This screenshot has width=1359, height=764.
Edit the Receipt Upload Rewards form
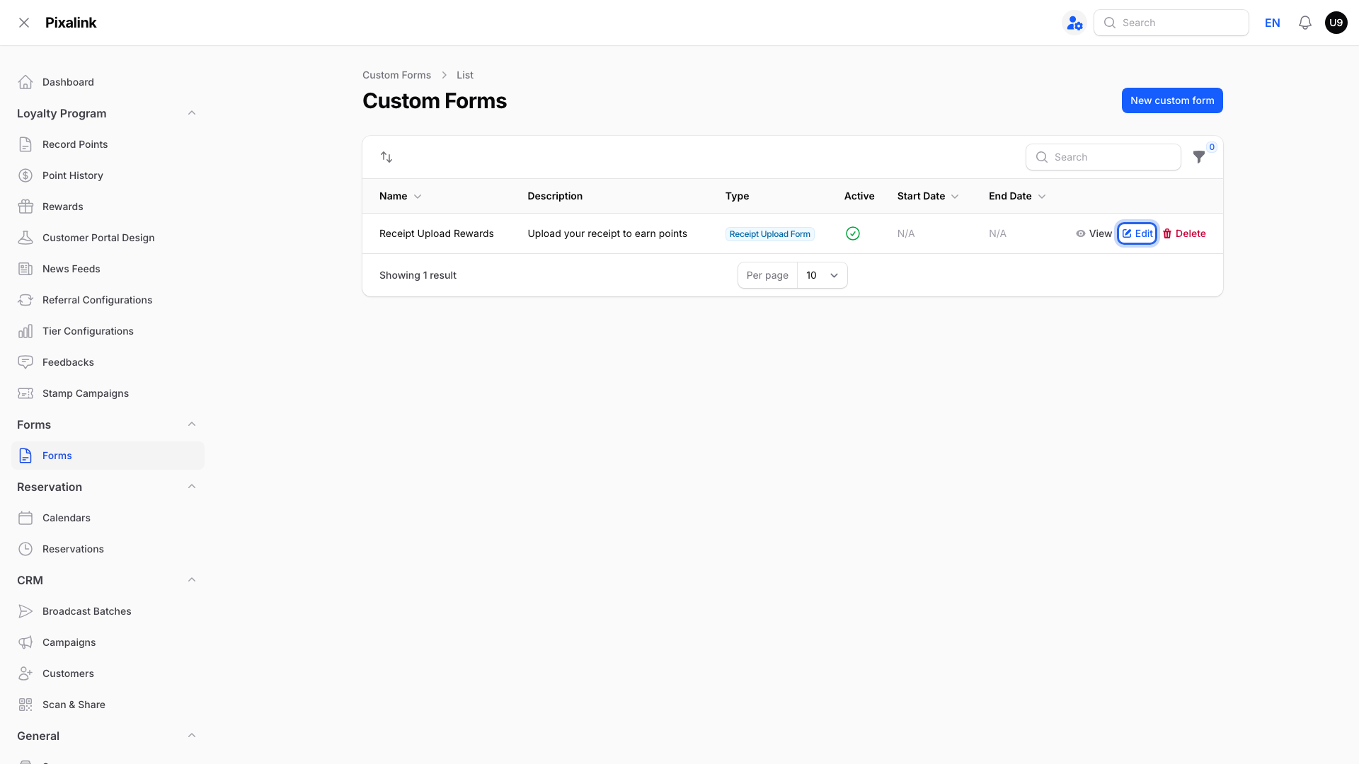click(x=1137, y=233)
